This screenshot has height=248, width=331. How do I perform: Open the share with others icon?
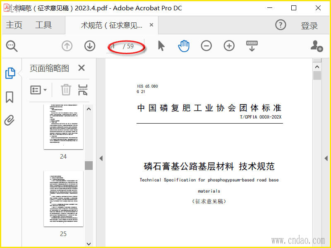click(317, 46)
